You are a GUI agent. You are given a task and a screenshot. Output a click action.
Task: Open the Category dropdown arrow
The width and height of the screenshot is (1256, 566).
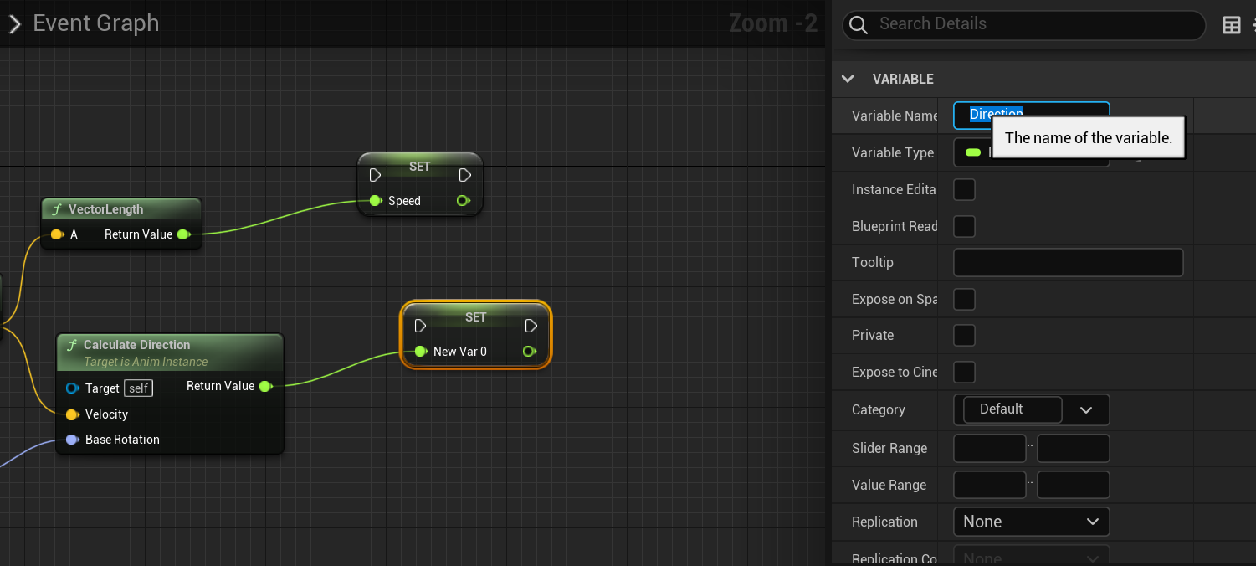[1086, 409]
